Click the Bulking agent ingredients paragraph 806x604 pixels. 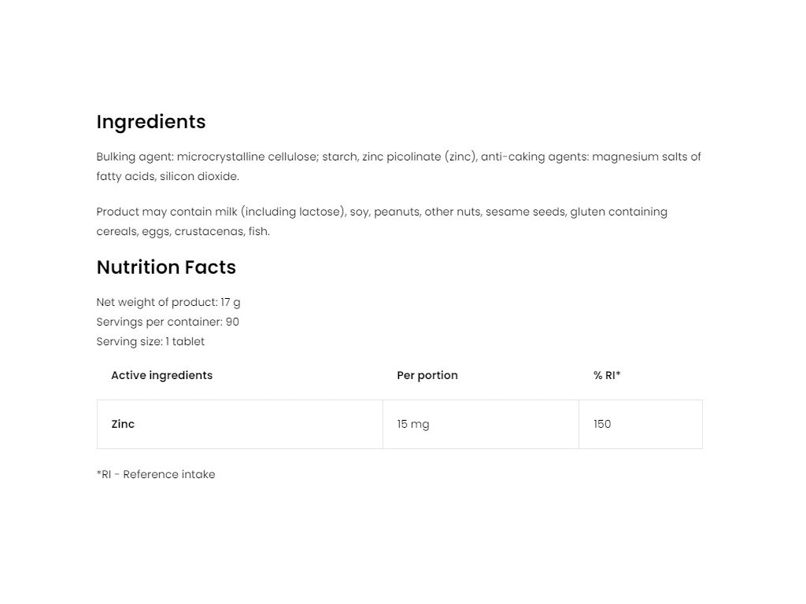398,166
